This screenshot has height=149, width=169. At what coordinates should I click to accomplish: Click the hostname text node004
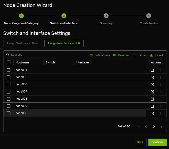(21, 70)
